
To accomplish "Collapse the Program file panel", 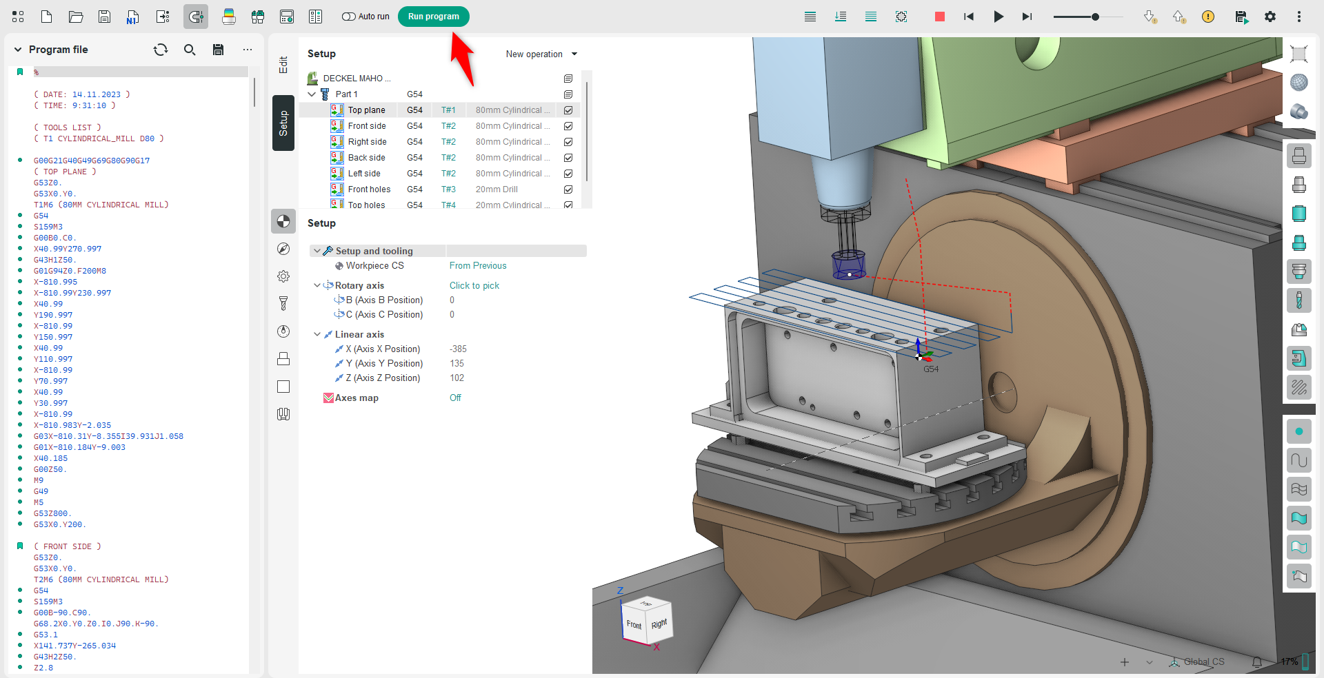I will click(18, 50).
